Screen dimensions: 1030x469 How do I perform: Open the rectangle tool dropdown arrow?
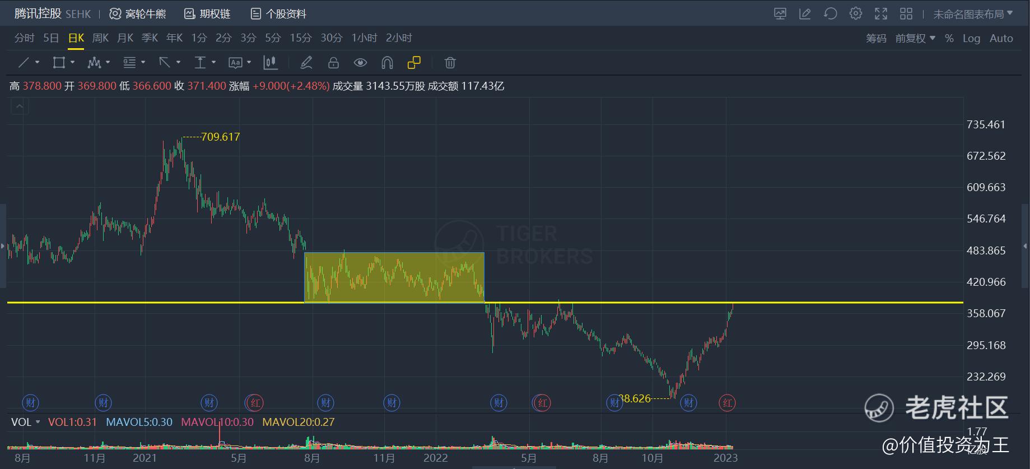73,63
